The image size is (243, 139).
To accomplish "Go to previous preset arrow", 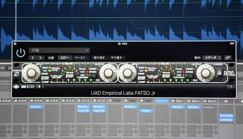I will click(33, 58).
